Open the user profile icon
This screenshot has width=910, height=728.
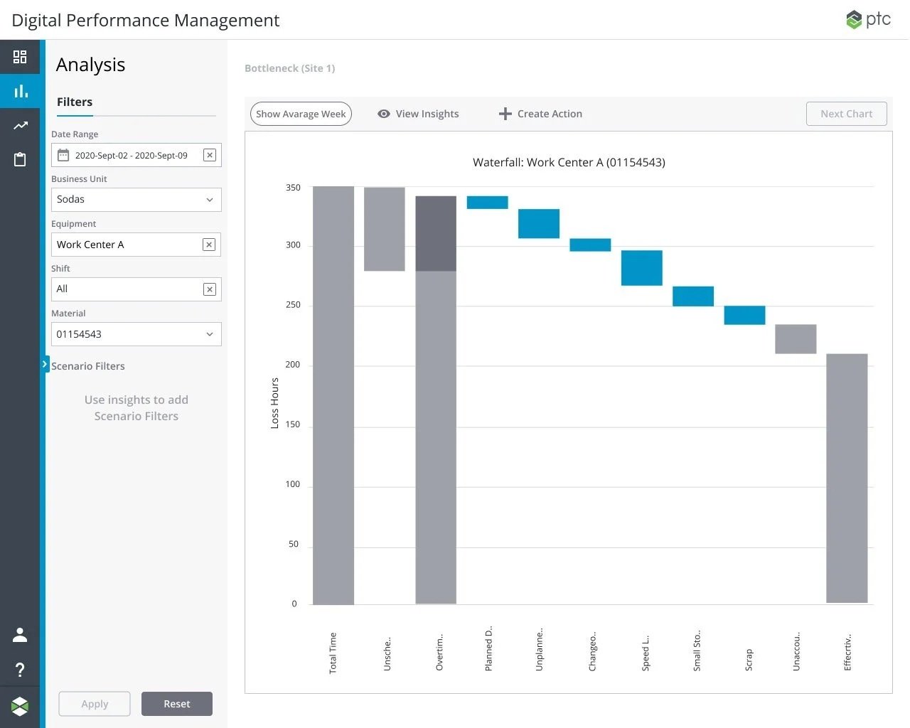coord(20,635)
